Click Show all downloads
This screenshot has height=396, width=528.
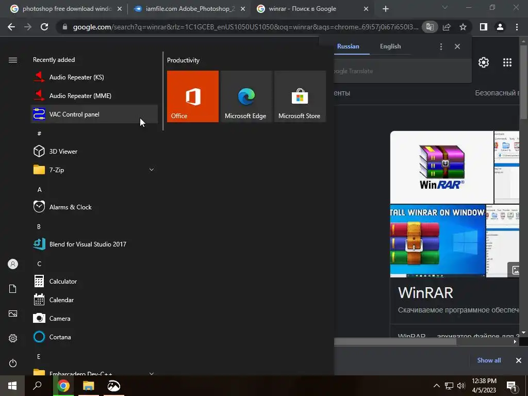(489, 360)
